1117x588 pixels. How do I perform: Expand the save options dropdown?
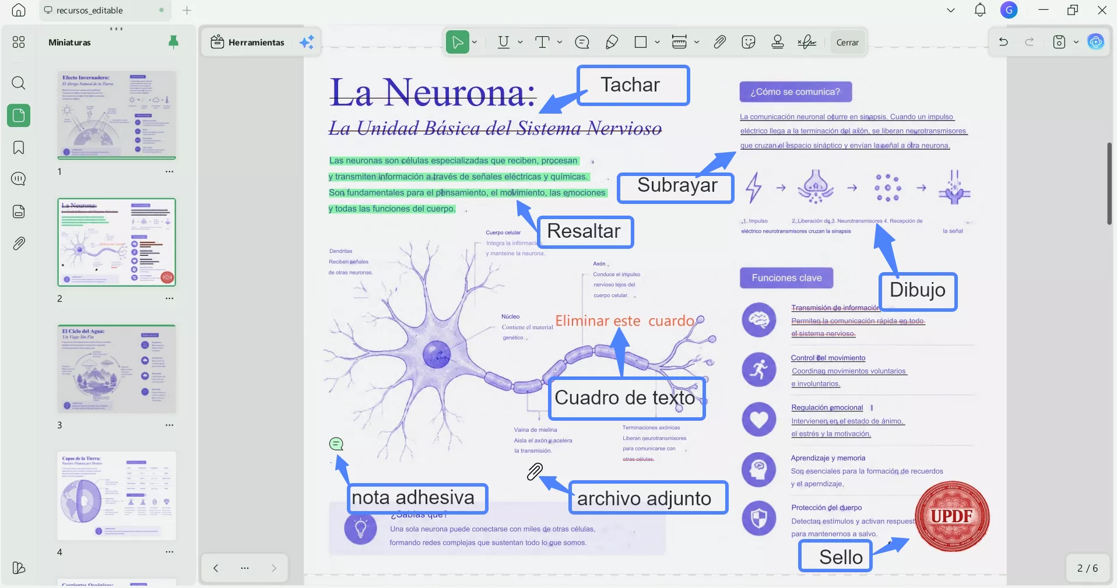pyautogui.click(x=1076, y=42)
